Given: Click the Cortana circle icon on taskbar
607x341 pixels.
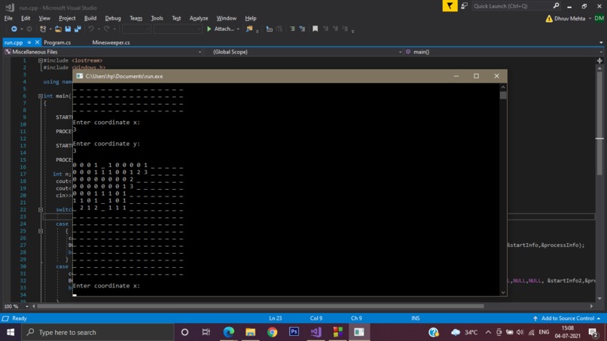Looking at the screenshot, I should pos(185,332).
